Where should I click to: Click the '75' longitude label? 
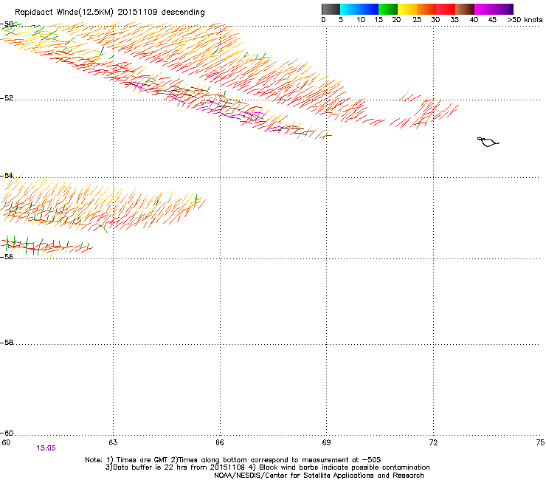click(x=540, y=442)
